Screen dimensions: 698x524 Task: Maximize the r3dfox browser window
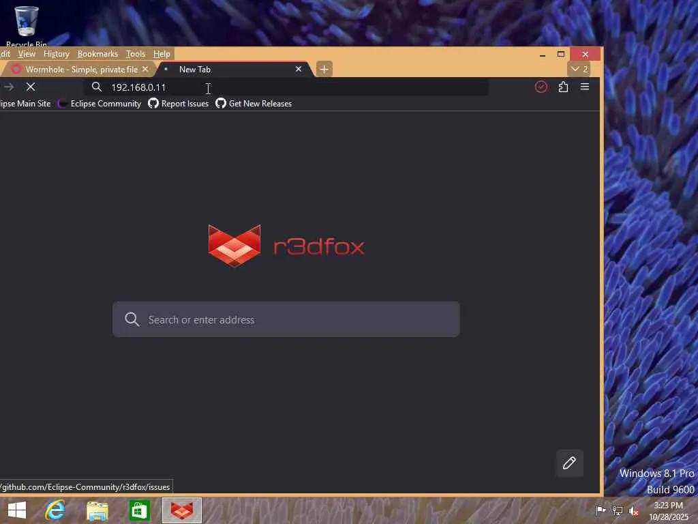pos(561,55)
